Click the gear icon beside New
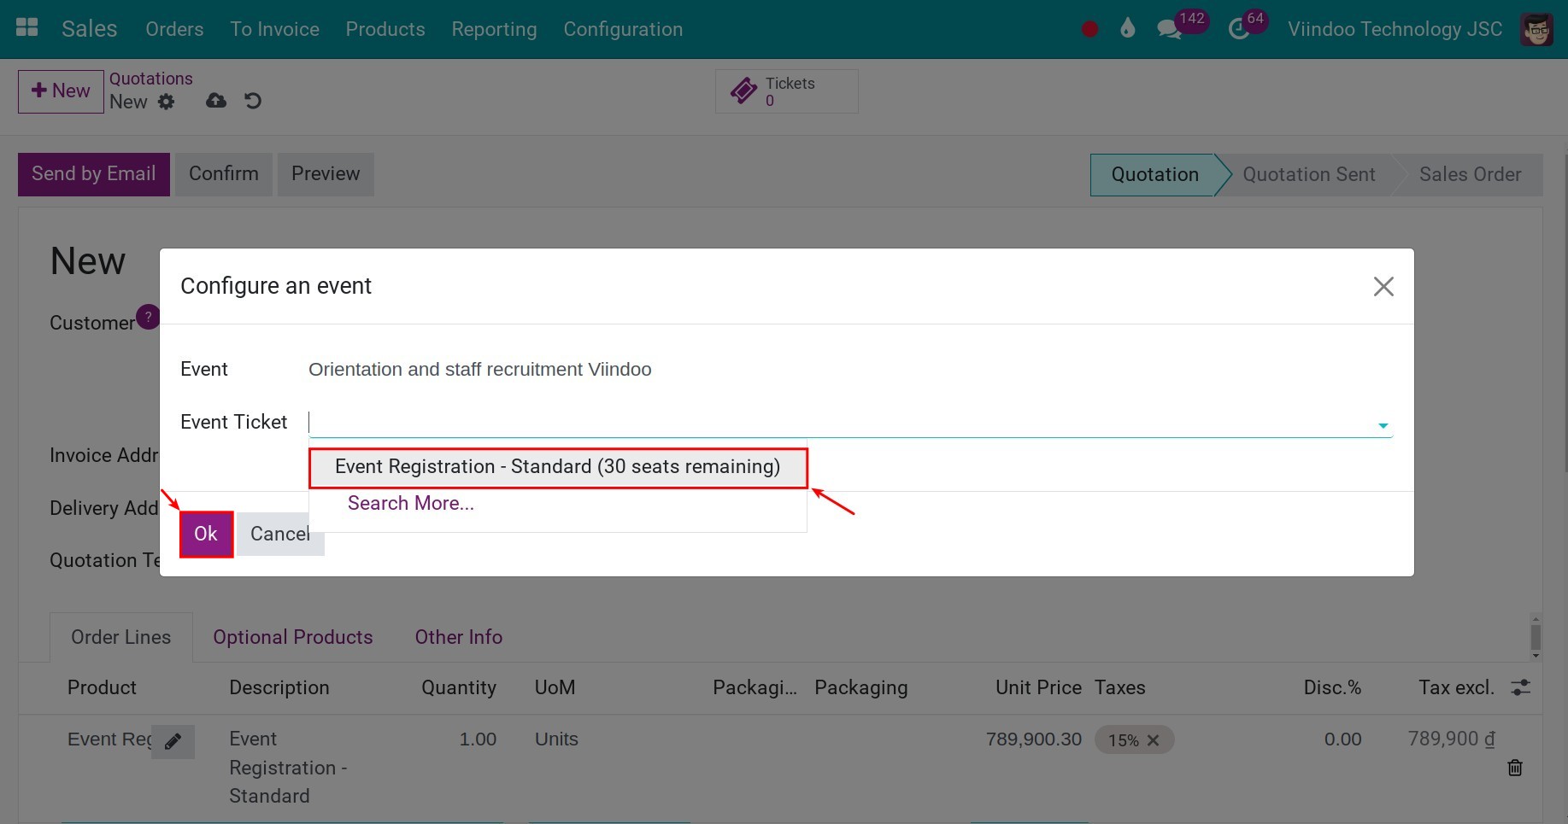This screenshot has height=824, width=1568. tap(167, 102)
